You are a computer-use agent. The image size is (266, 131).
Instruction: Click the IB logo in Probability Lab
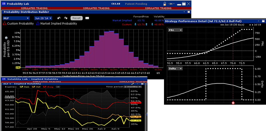pyautogui.click(x=4, y=4)
